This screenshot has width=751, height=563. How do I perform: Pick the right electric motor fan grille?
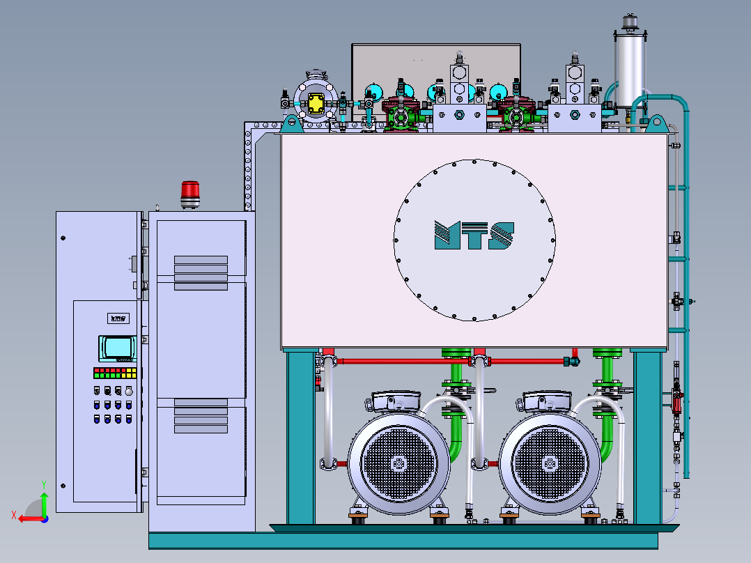[550, 463]
